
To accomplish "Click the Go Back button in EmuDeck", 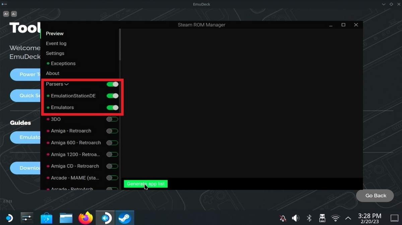I will [376, 196].
